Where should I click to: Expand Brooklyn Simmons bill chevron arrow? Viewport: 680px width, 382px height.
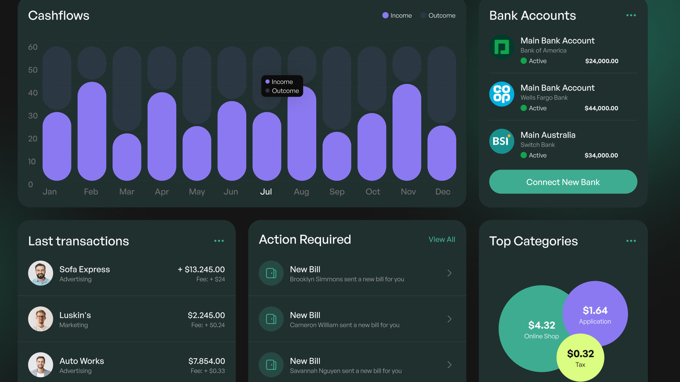[449, 273]
